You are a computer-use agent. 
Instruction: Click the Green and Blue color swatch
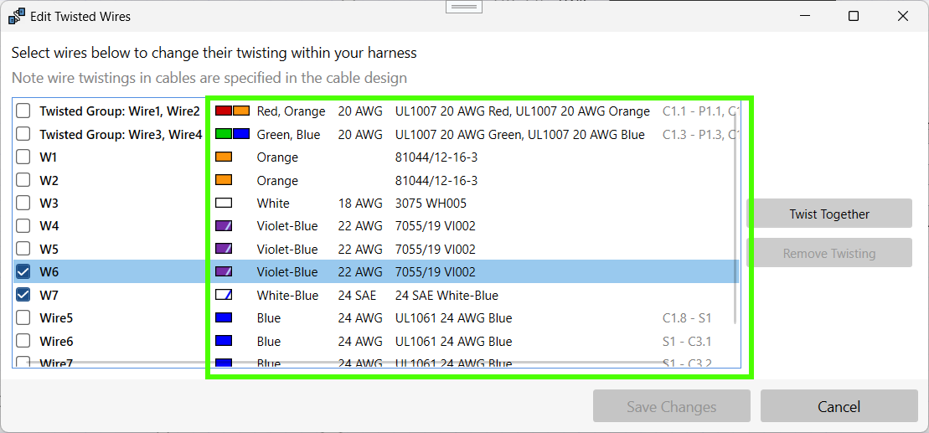pos(232,134)
